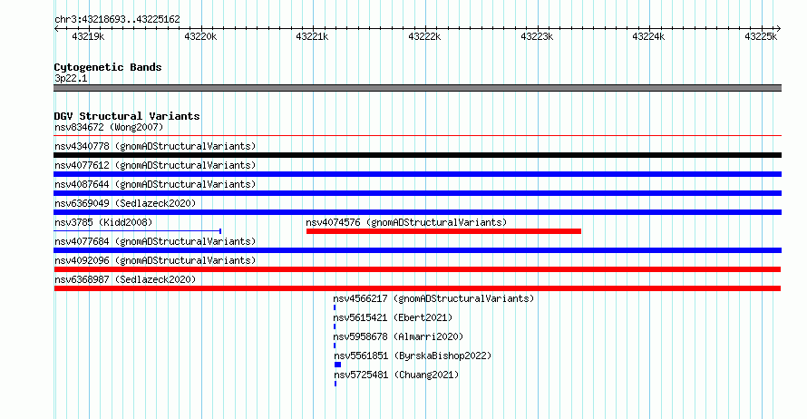
Task: Open nsv4077612 gnomAD variant label
Action: 155,165
